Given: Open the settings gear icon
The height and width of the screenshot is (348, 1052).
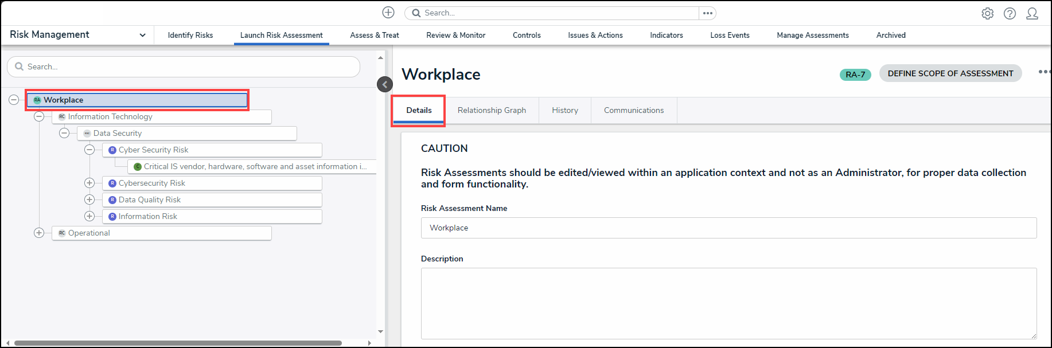Looking at the screenshot, I should (x=987, y=13).
